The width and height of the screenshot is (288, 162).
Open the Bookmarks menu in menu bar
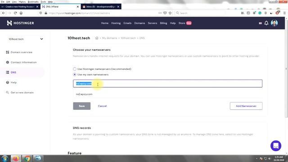pyautogui.click(x=33, y=2)
